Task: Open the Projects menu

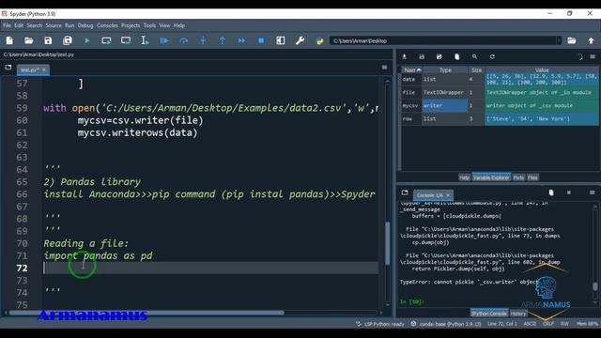Action: click(131, 25)
